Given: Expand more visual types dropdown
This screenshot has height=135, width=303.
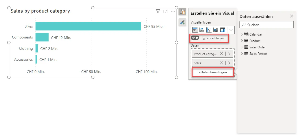Looking at the screenshot, I should (231, 30).
